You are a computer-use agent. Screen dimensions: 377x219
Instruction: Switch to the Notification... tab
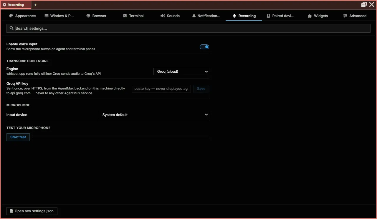pyautogui.click(x=206, y=16)
